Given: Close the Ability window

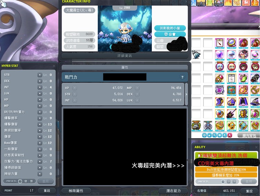Looking at the screenshot, I should tap(256, 147).
